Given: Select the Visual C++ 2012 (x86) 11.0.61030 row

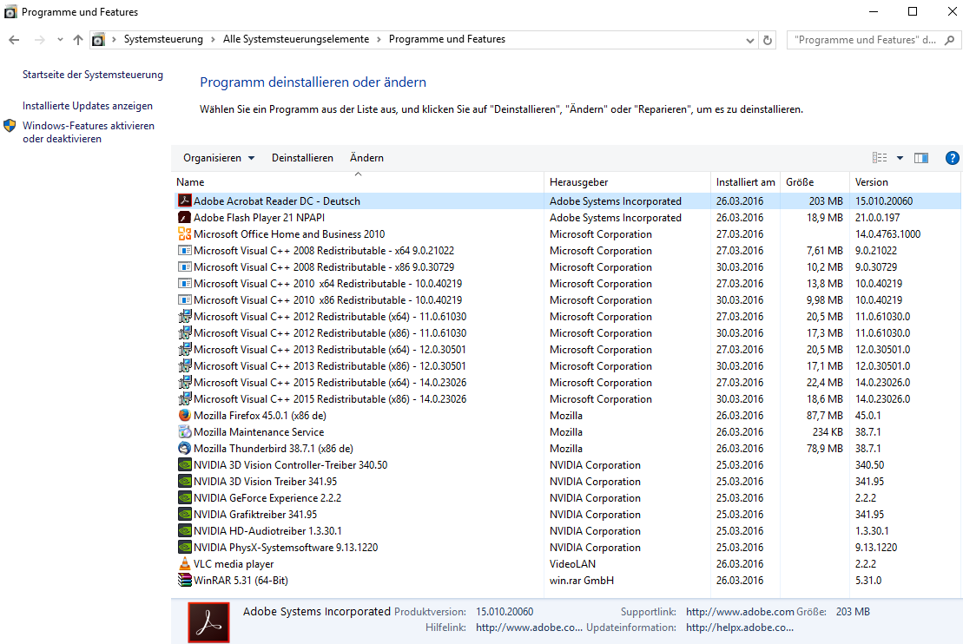Looking at the screenshot, I should (x=568, y=333).
